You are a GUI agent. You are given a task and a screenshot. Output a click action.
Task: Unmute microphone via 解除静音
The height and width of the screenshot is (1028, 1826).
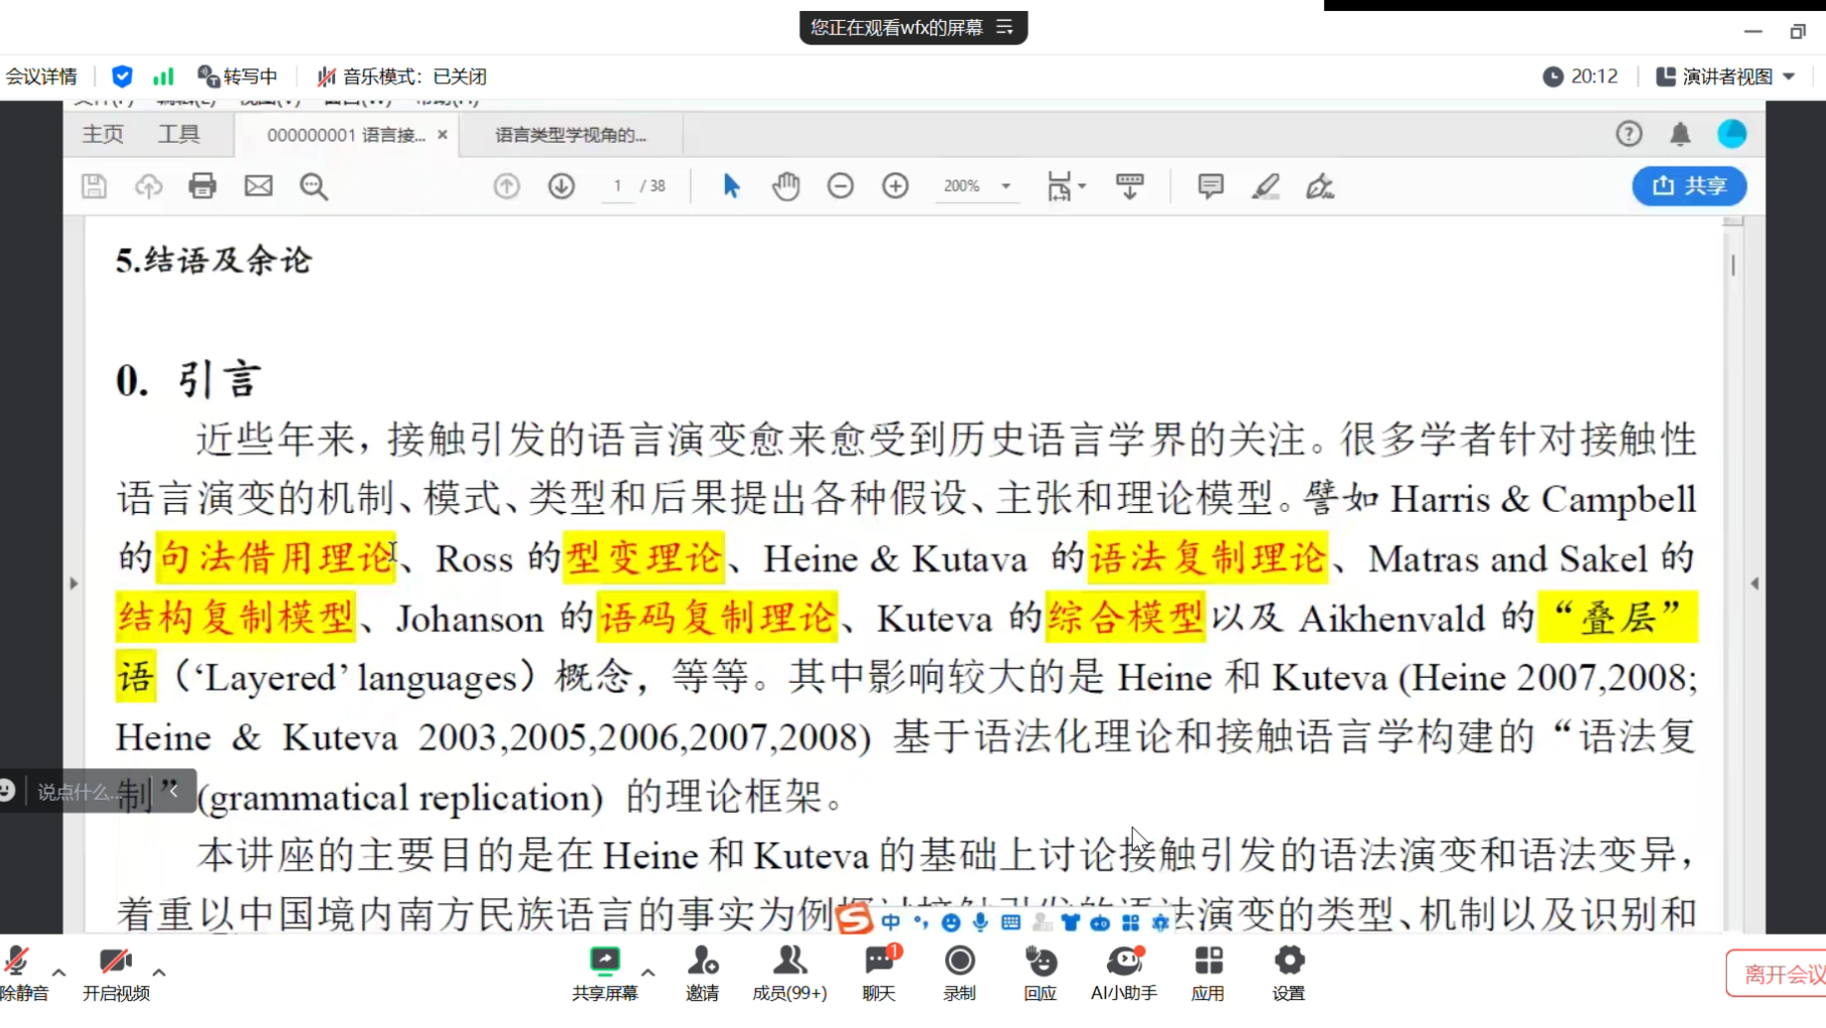click(x=22, y=972)
